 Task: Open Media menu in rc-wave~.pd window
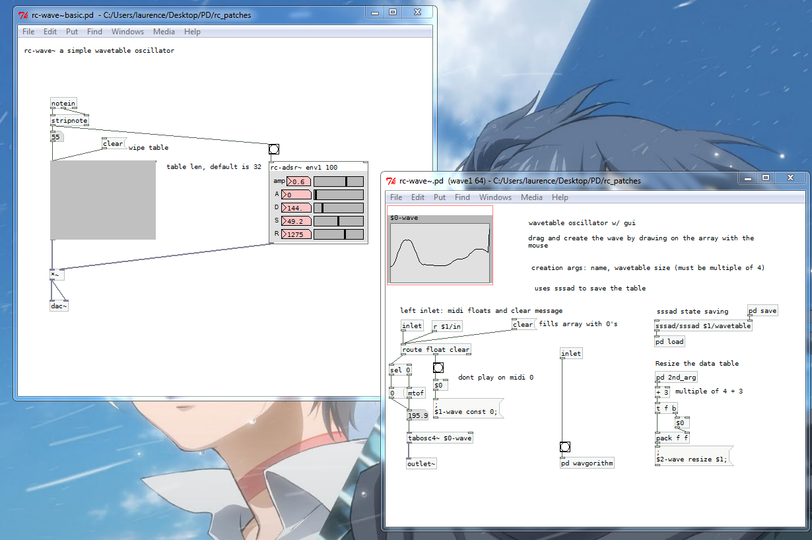(531, 197)
